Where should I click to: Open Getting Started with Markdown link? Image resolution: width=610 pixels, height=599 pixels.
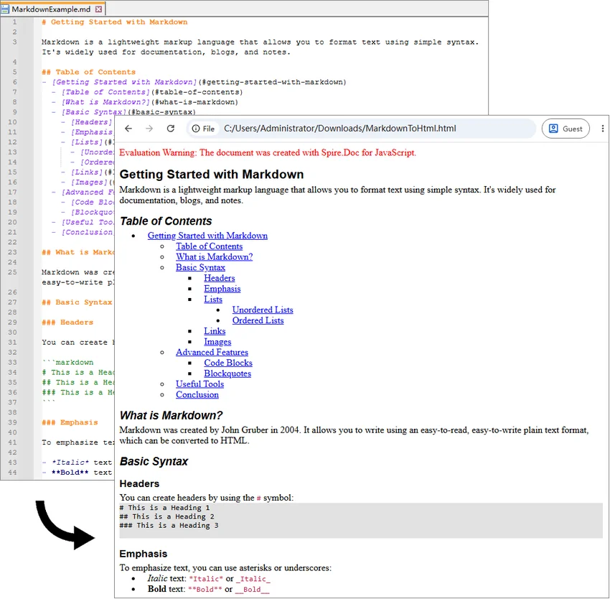pos(207,236)
